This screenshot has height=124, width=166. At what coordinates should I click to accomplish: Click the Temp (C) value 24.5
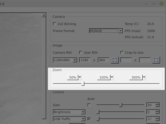click(x=150, y=24)
